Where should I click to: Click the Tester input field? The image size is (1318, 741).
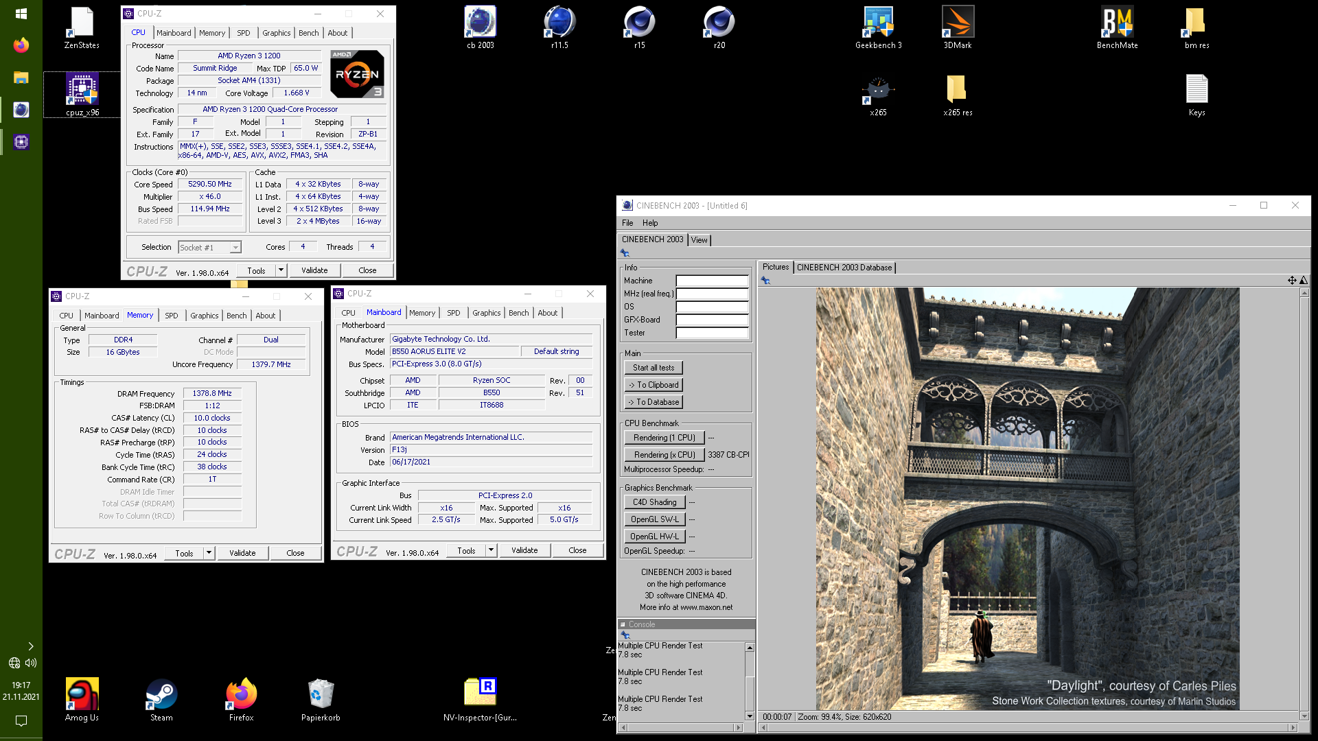(x=712, y=333)
